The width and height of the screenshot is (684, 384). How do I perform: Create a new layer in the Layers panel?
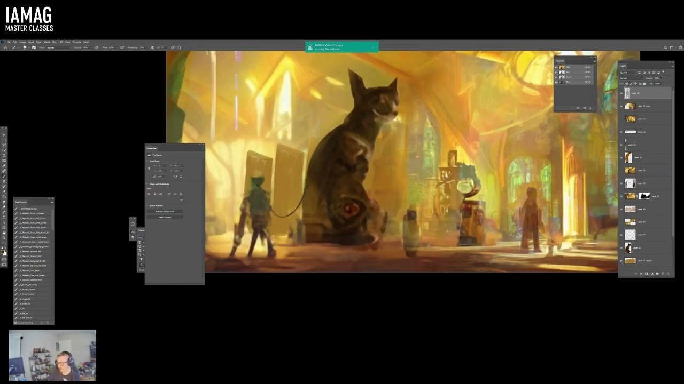tap(663, 274)
